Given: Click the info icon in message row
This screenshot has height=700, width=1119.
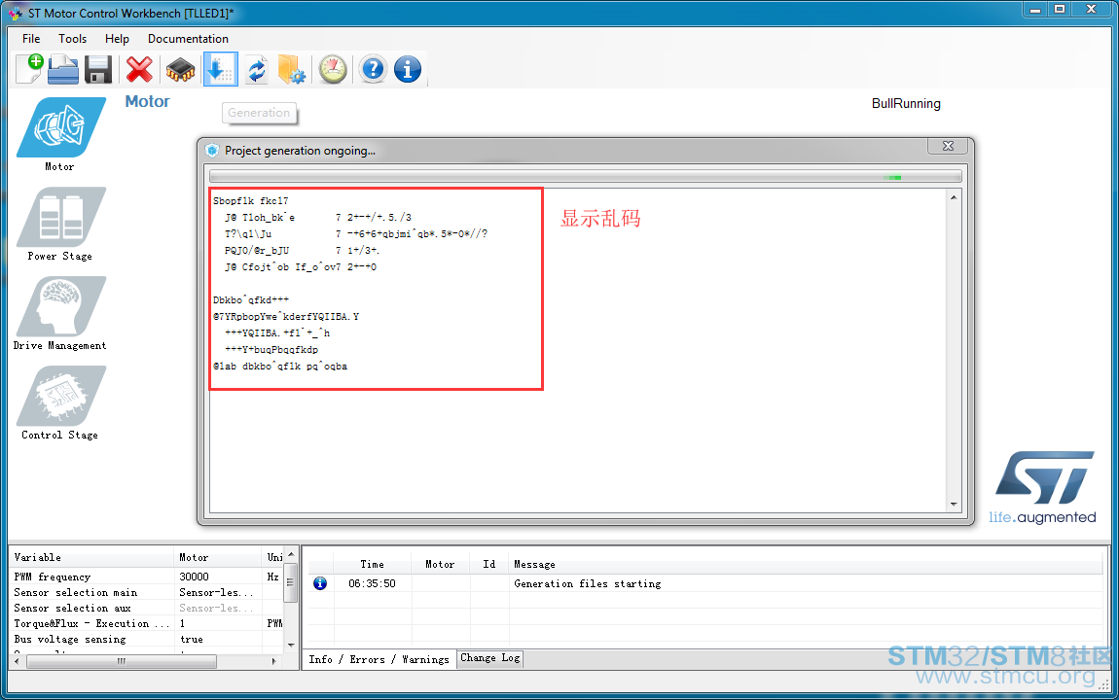Looking at the screenshot, I should (x=320, y=583).
